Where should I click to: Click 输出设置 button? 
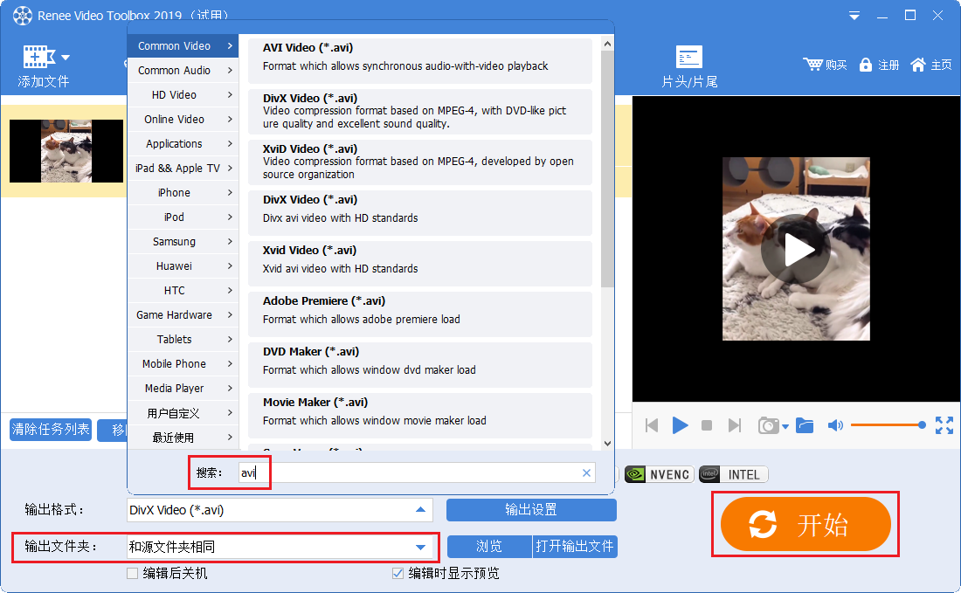click(x=531, y=510)
